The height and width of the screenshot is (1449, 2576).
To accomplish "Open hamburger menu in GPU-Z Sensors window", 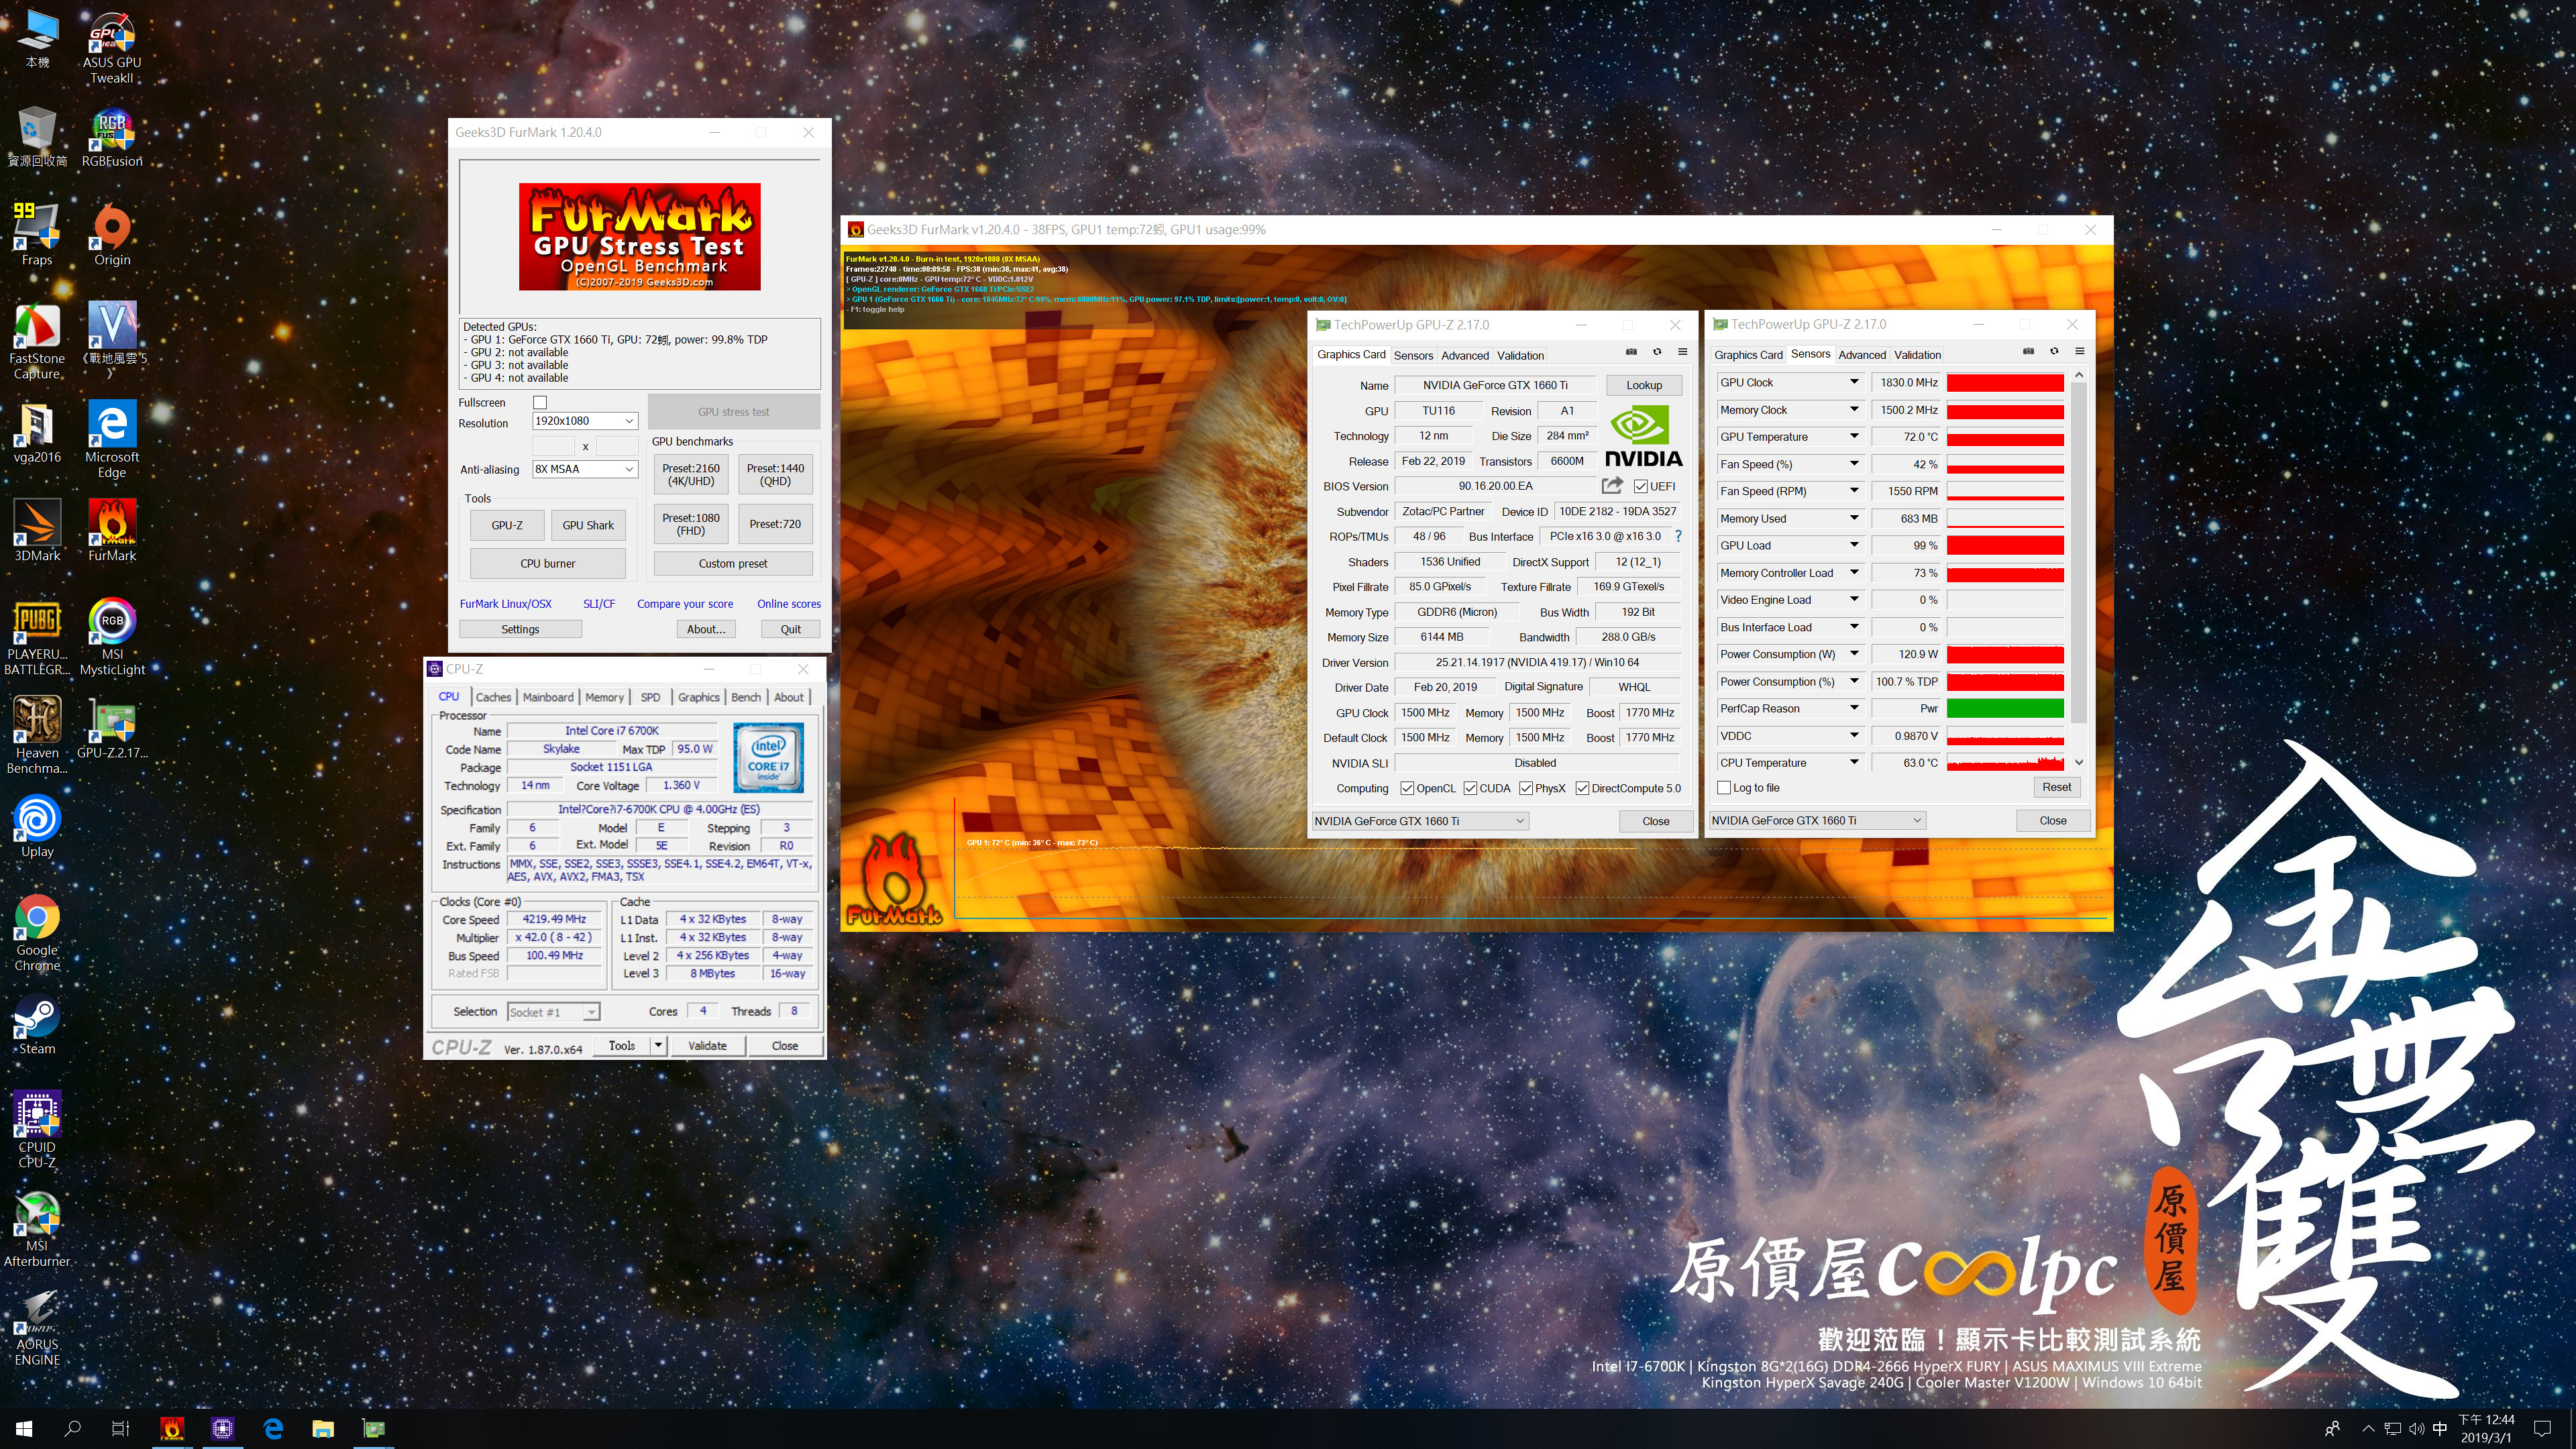I will pyautogui.click(x=2080, y=351).
